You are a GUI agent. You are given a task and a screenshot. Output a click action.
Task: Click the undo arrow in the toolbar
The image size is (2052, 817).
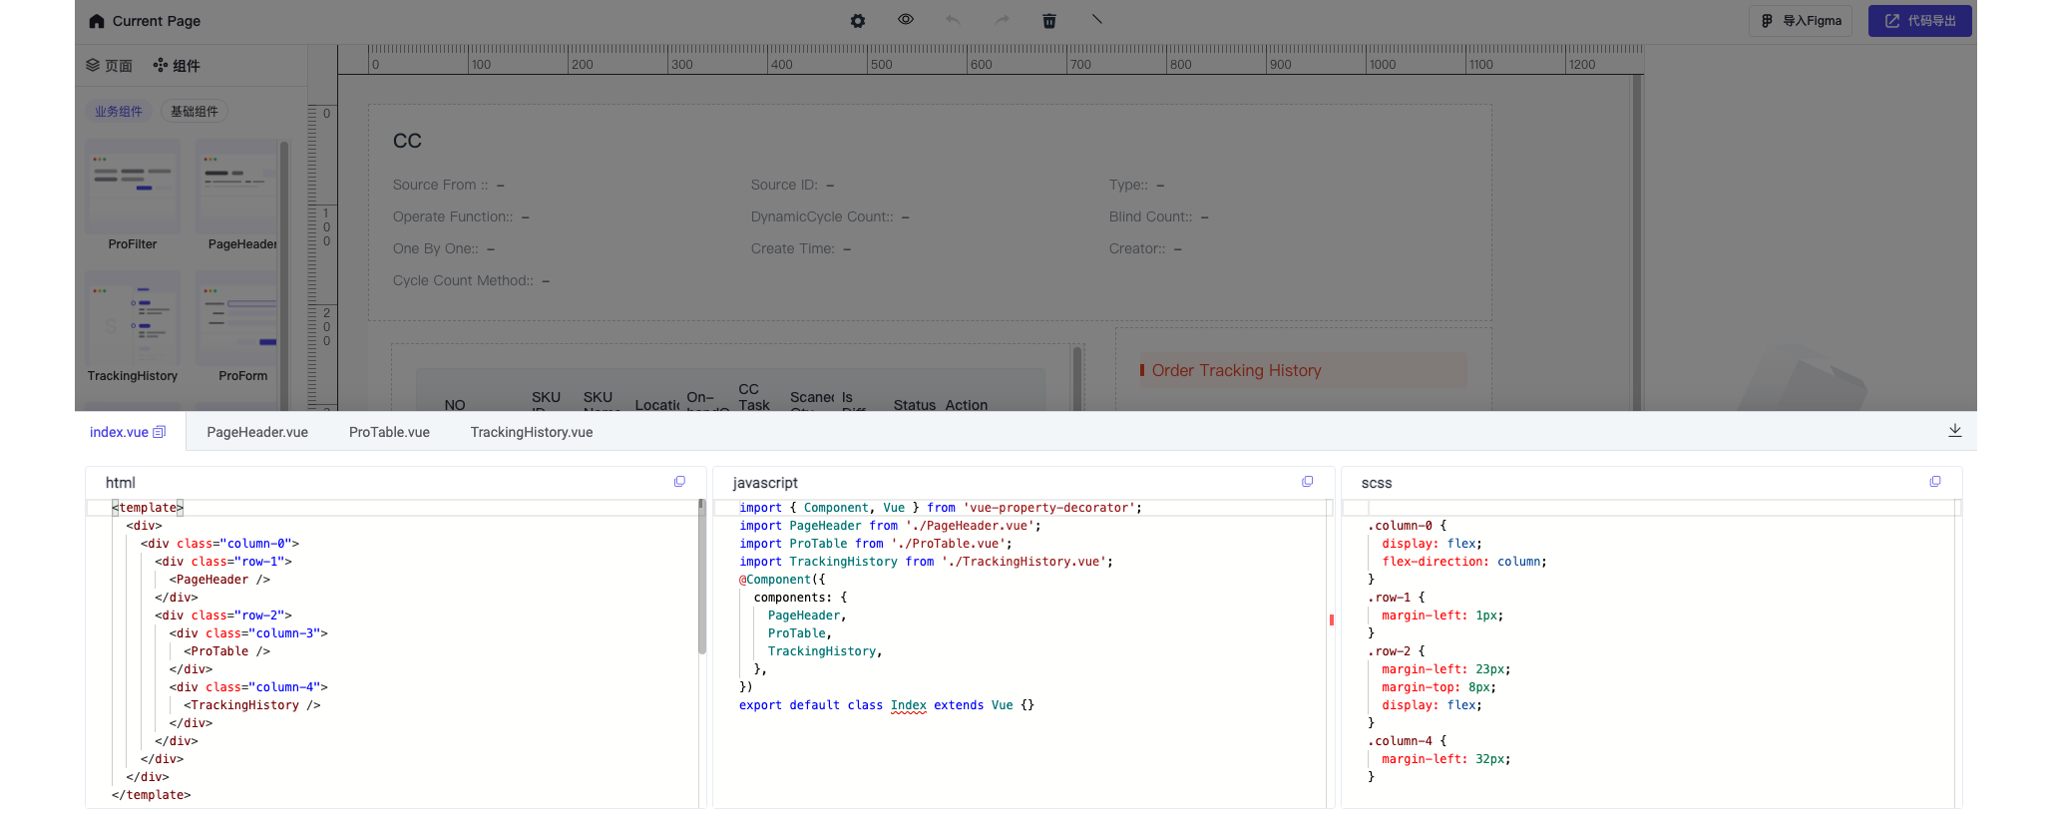(x=953, y=21)
